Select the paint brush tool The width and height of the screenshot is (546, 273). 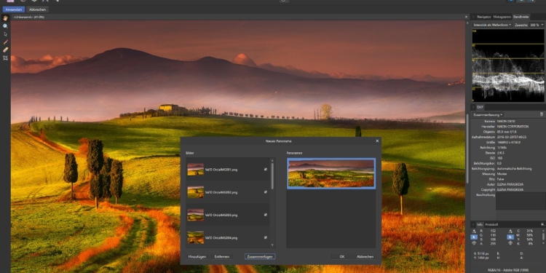[x=5, y=42]
